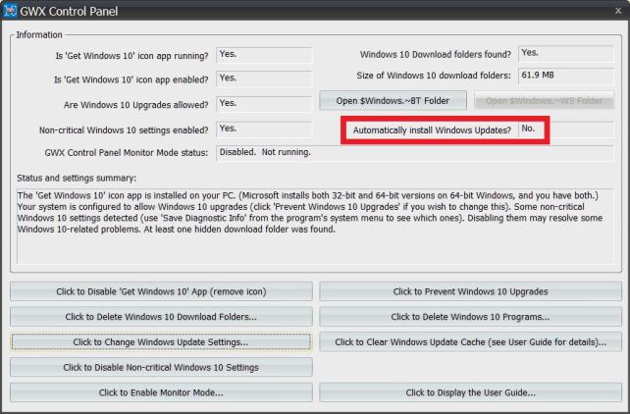Open Change Windows Update Settings
The width and height of the screenshot is (630, 414).
[161, 342]
